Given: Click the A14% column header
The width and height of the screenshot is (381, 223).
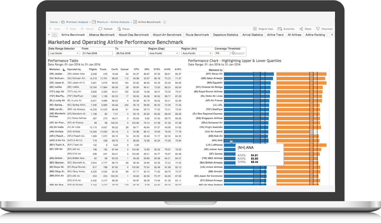Looking at the screenshot, I should 168,69.
